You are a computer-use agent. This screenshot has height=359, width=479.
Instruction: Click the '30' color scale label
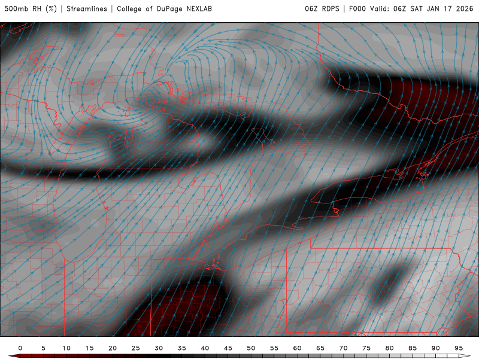pos(159,348)
